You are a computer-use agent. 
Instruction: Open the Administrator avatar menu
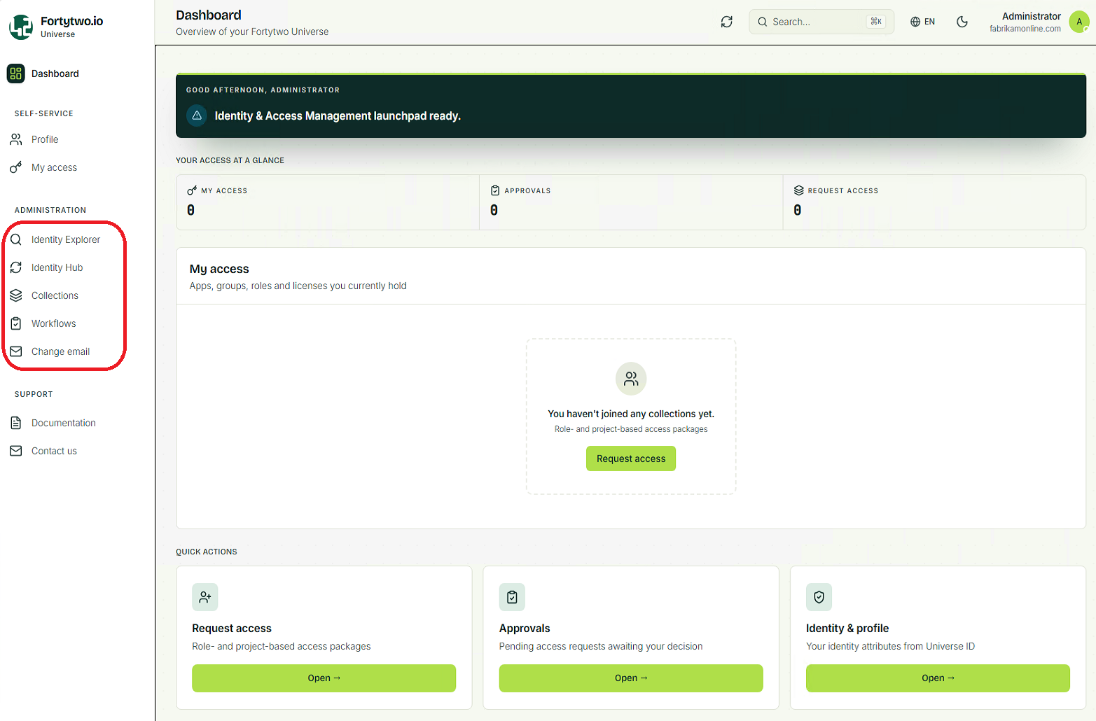click(x=1078, y=22)
